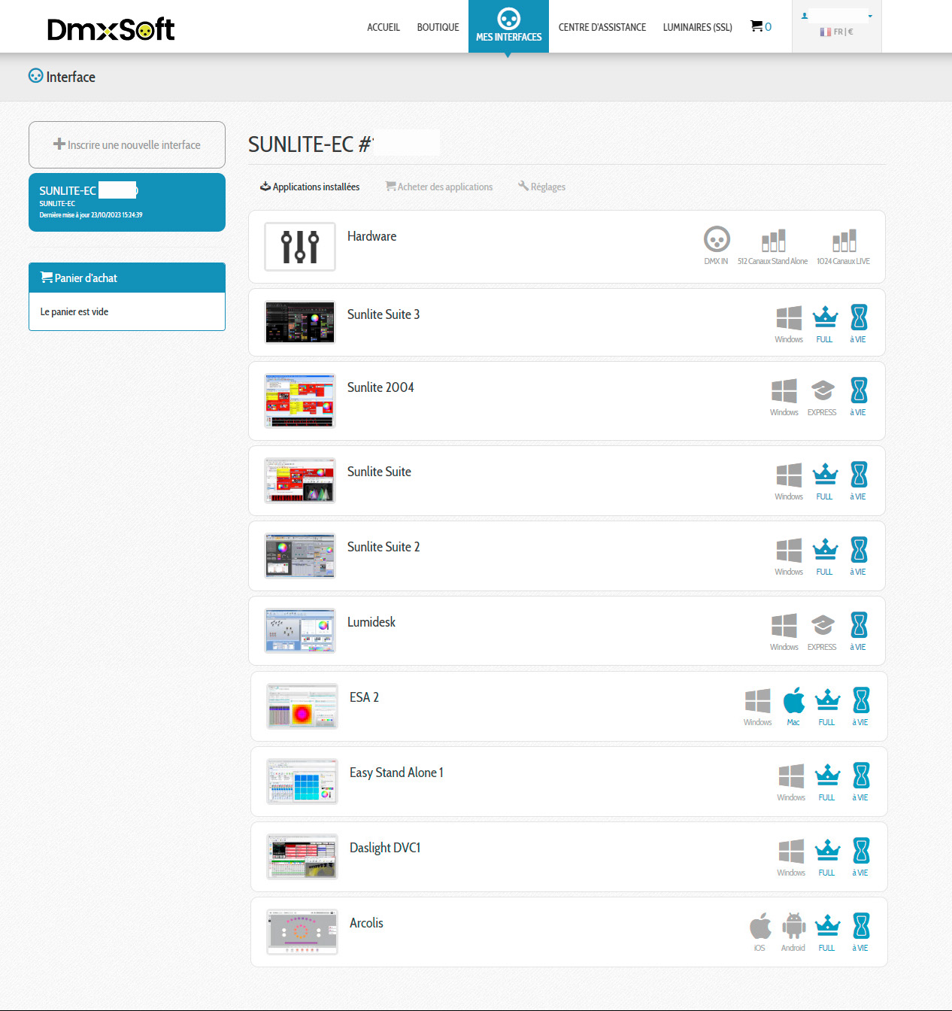Switch to Acheter des applications tab
Viewport: 952px width, 1011px height.
click(439, 187)
